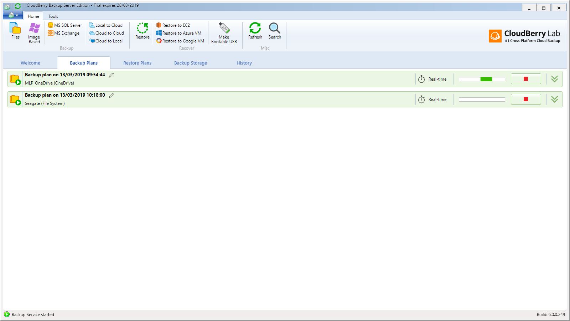570x321 pixels.
Task: Click the Real-time clock icon for Seagate
Action: [x=421, y=100]
